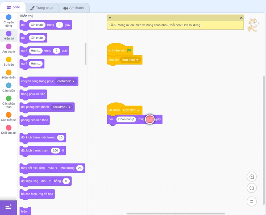Open the khi nhận lượt mèo dropdown
The image size is (266, 215).
click(131, 110)
